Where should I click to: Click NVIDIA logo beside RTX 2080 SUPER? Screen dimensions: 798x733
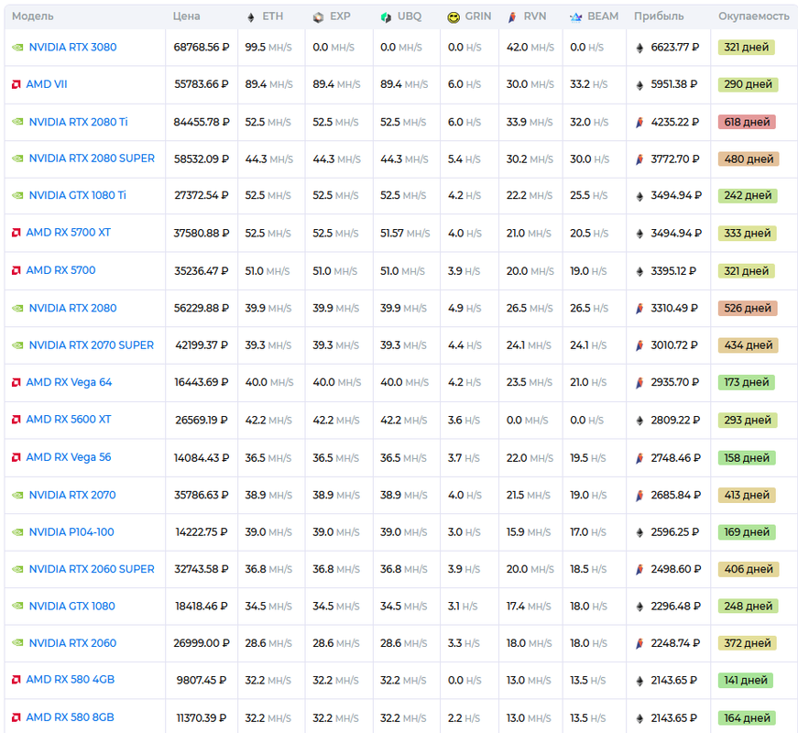(17, 159)
